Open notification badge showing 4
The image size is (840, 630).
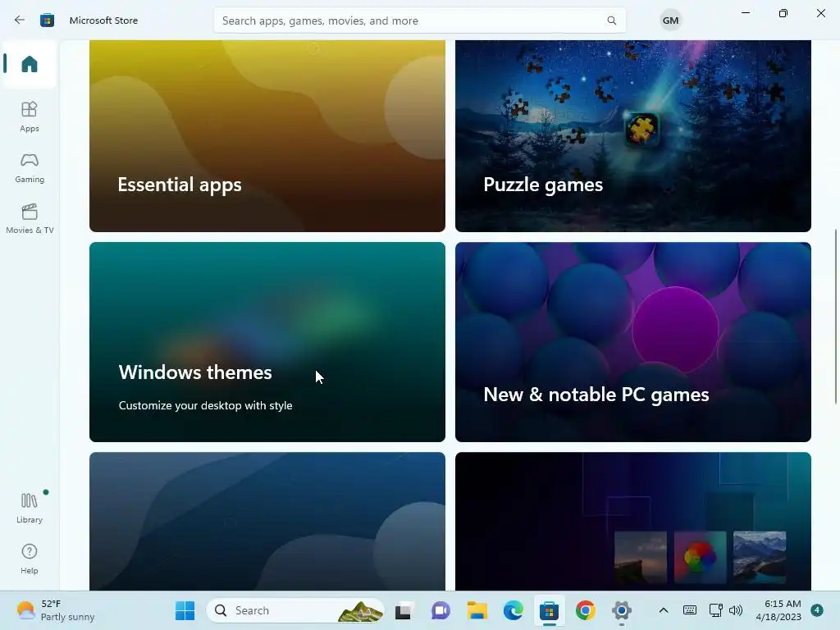coord(817,610)
